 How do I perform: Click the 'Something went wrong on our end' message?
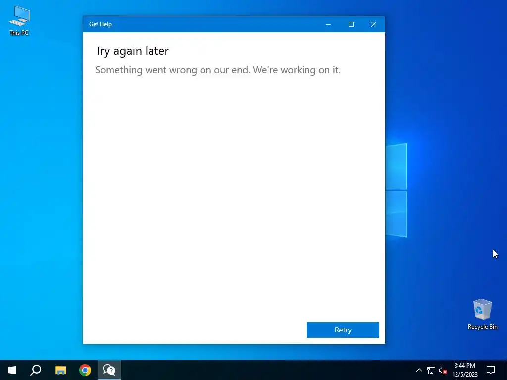coord(218,70)
